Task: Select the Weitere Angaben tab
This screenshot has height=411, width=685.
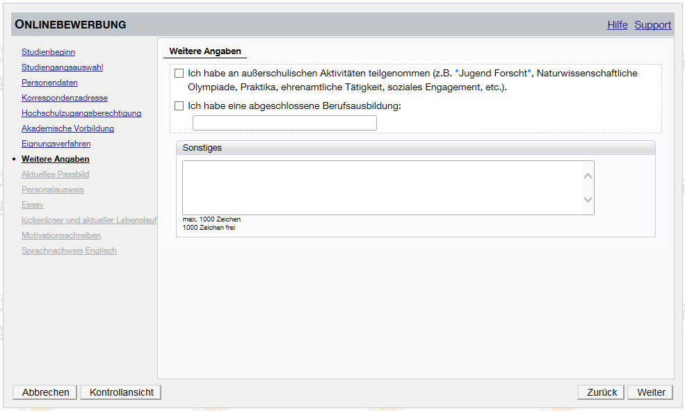Action: [x=205, y=51]
